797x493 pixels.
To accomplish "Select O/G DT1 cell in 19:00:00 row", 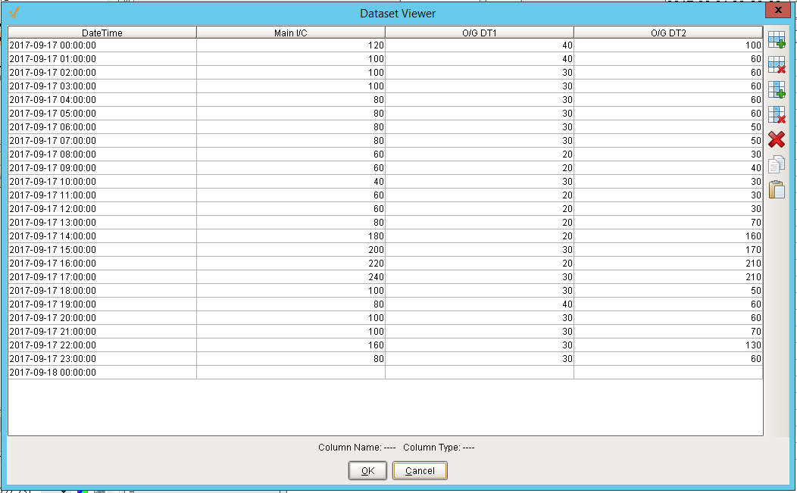I will click(x=480, y=304).
